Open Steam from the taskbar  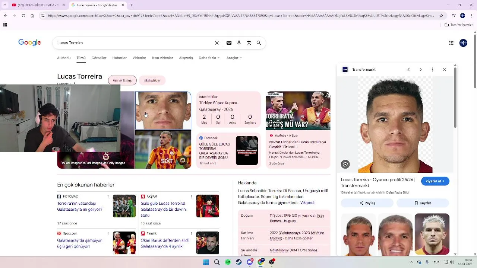[238, 262]
